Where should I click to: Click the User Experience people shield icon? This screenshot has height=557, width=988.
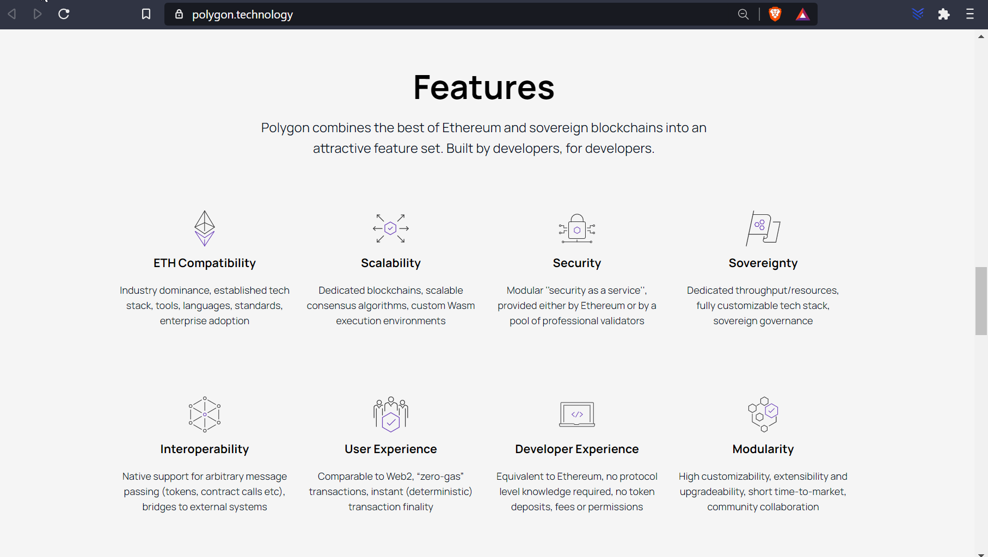[x=391, y=414]
